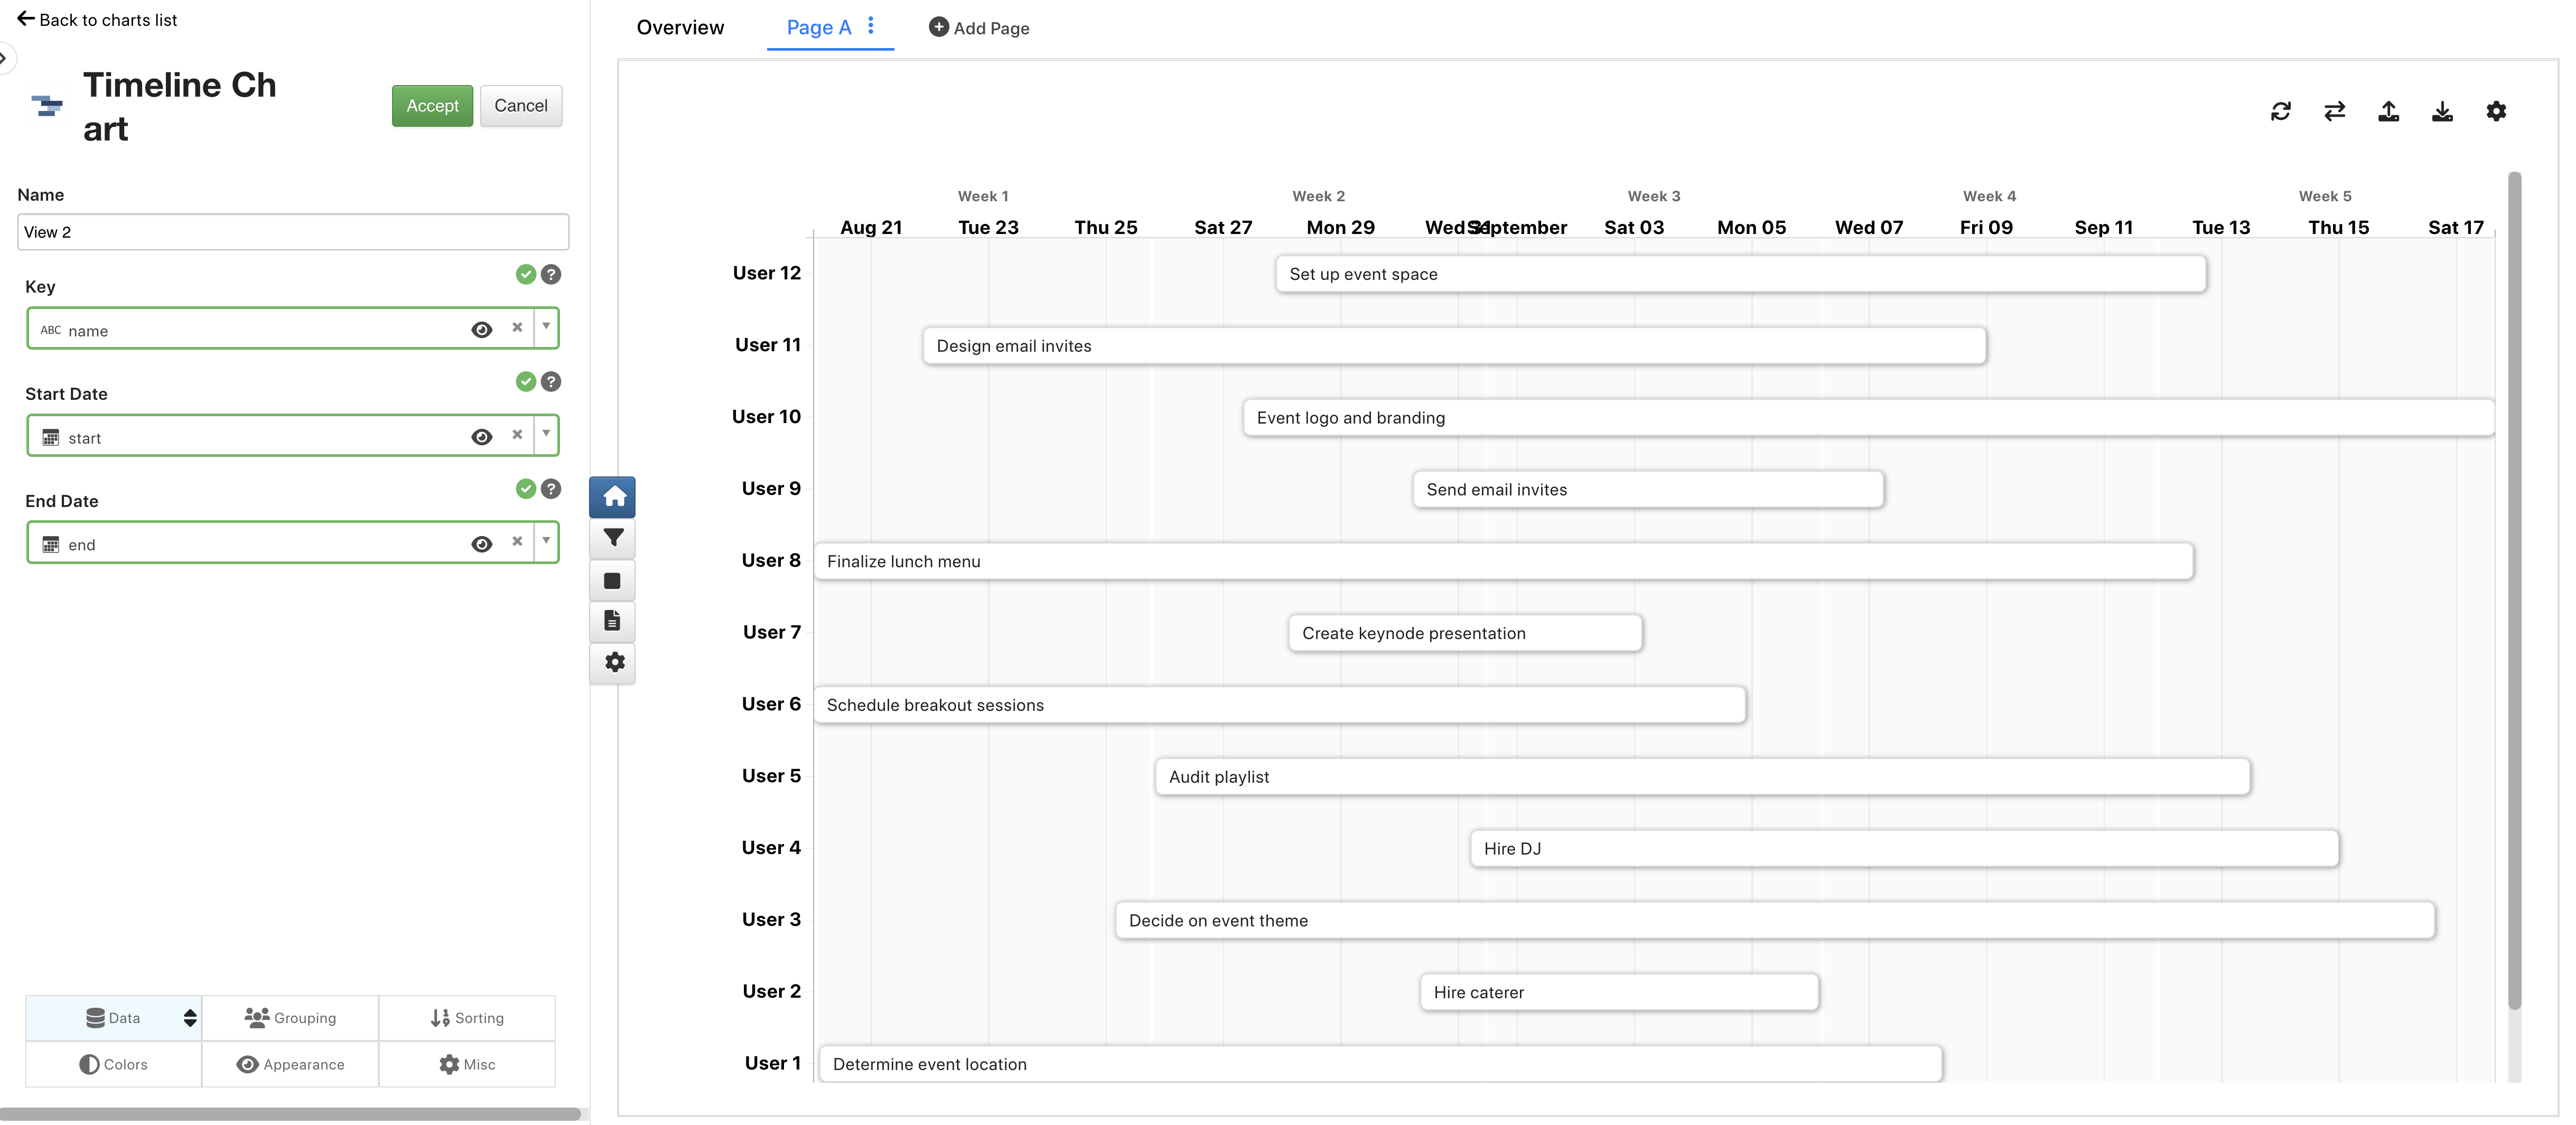Expand the Key field dropdown arrow
2576x1125 pixels.
click(x=546, y=327)
